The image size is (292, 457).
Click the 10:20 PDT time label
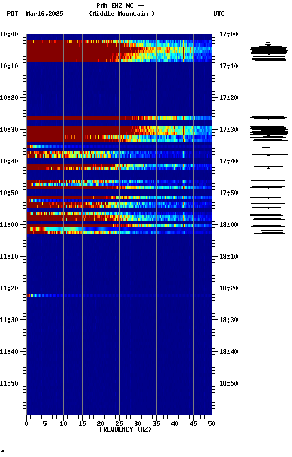9,98
